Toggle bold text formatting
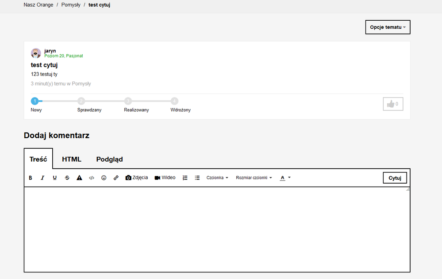The image size is (442, 279). click(31, 178)
